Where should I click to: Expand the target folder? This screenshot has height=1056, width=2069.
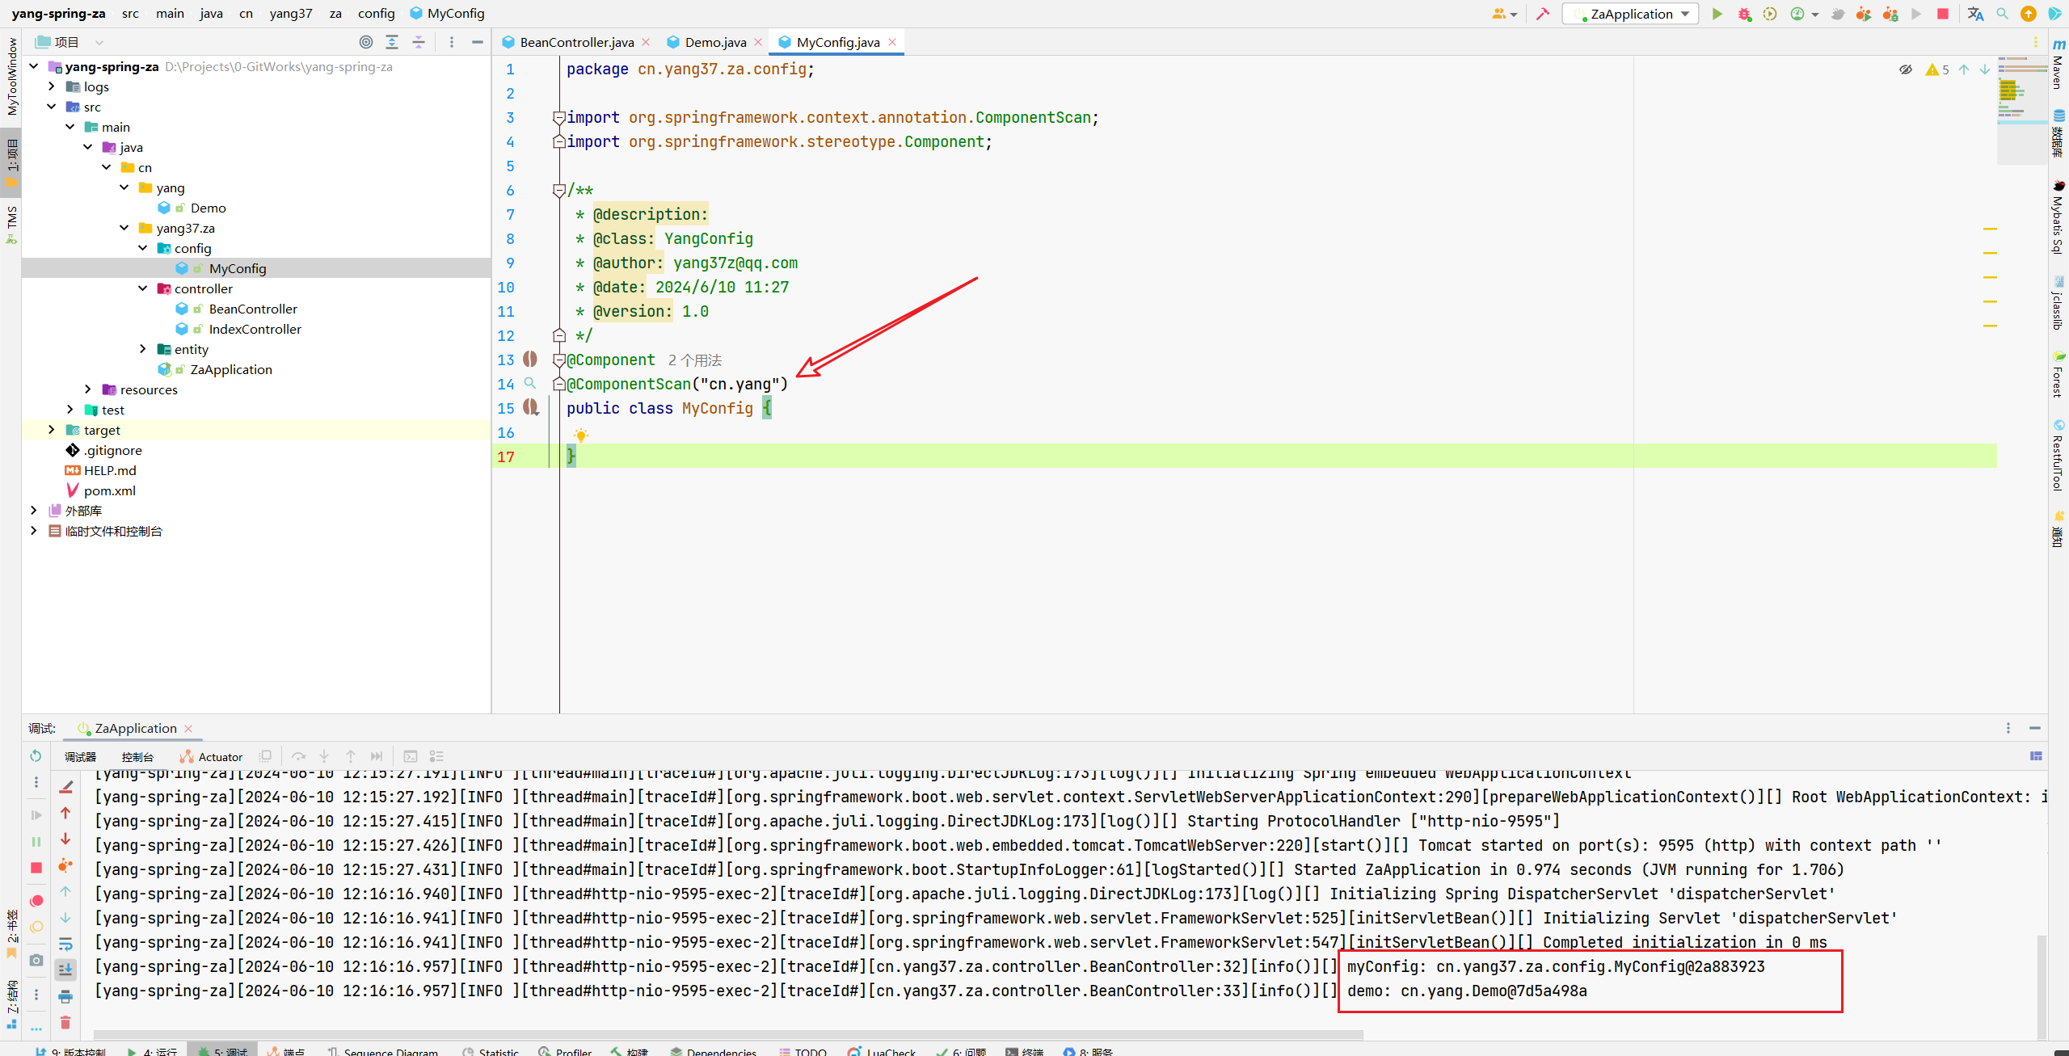coord(52,430)
